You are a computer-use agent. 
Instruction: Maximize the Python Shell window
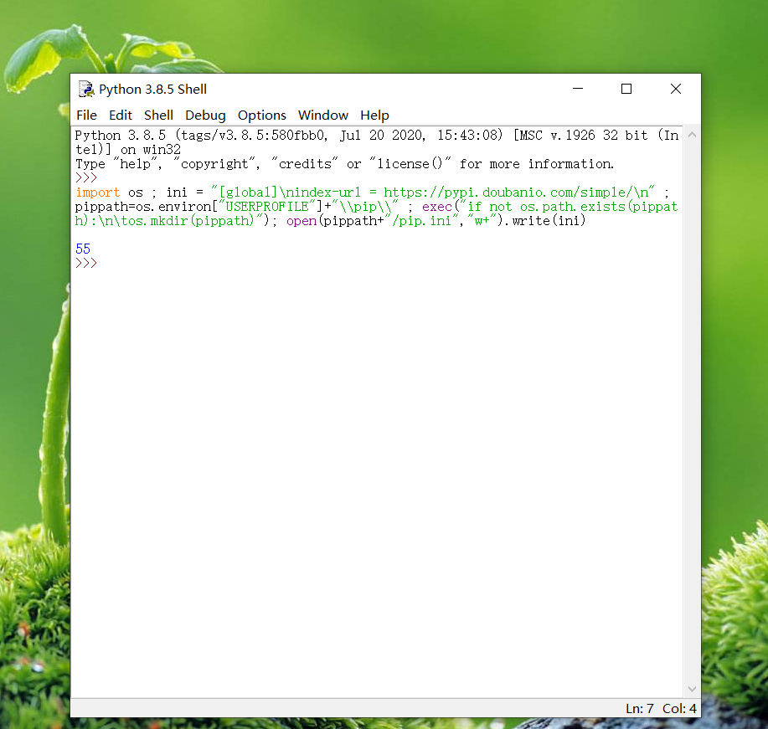[626, 89]
